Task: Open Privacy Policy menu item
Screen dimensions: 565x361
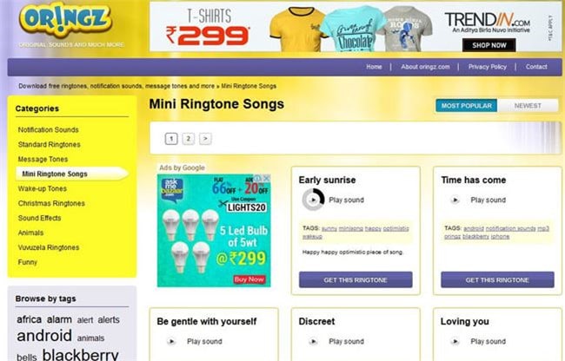Action: [487, 67]
